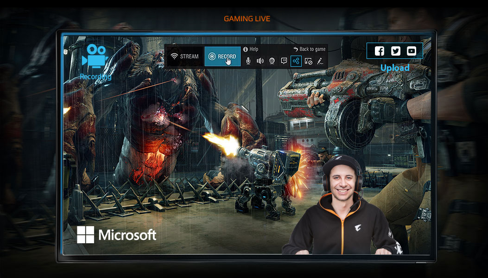Viewport: 488px width, 278px height.
Task: Click the Upload link
Action: tap(395, 68)
